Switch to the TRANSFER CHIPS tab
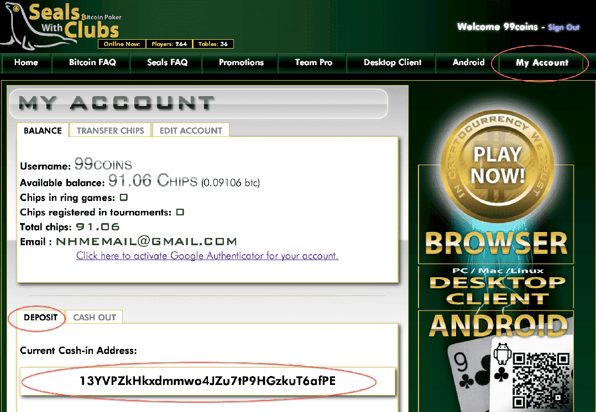Viewport: 596px width, 412px height. (x=110, y=130)
